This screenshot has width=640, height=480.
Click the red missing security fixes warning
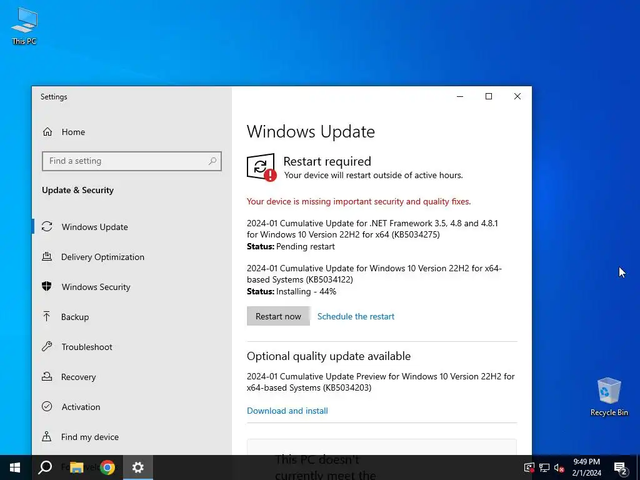(359, 201)
